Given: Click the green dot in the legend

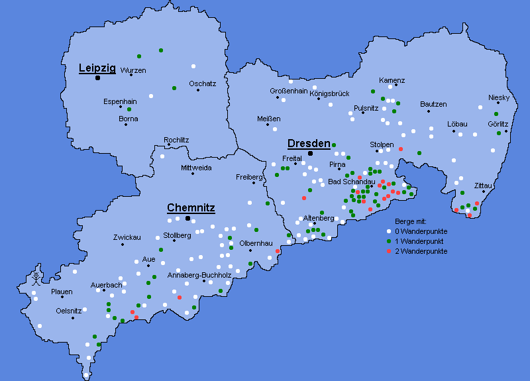Looking at the screenshot, I should [x=389, y=242].
